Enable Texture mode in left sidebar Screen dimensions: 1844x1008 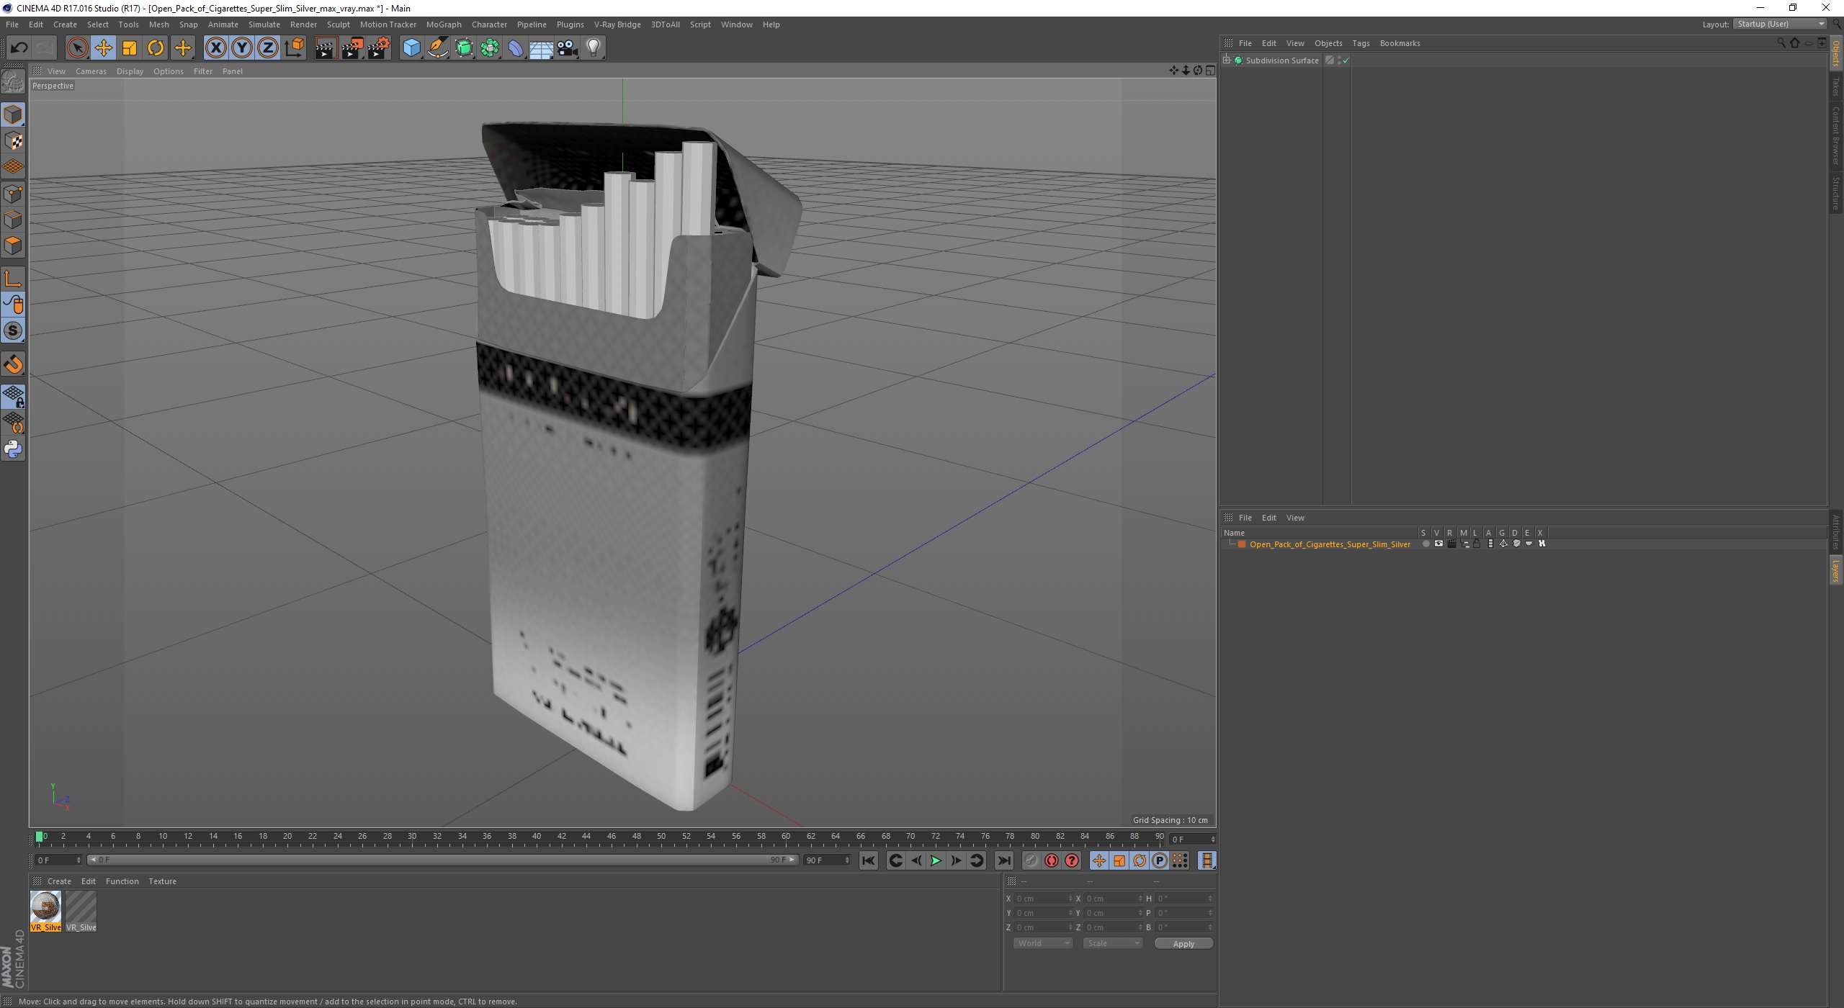[x=13, y=141]
